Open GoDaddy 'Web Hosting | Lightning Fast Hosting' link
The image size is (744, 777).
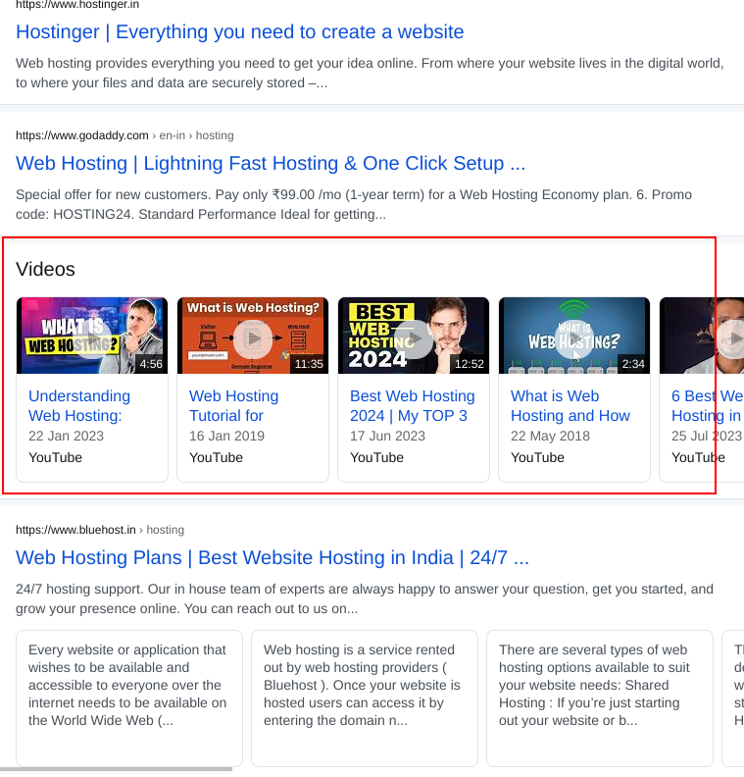271,163
